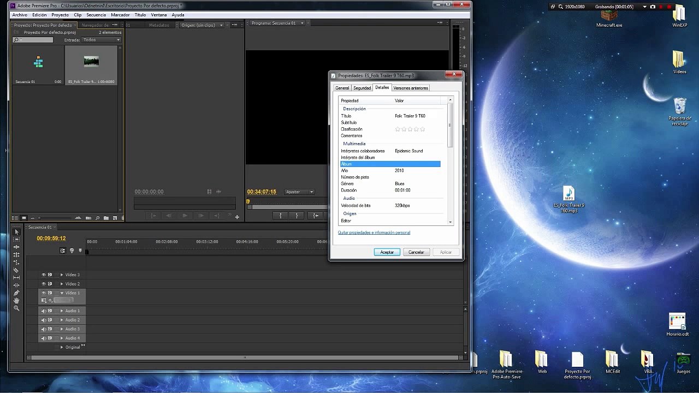Open the Marcador menu
The image size is (699, 393).
pyautogui.click(x=120, y=15)
